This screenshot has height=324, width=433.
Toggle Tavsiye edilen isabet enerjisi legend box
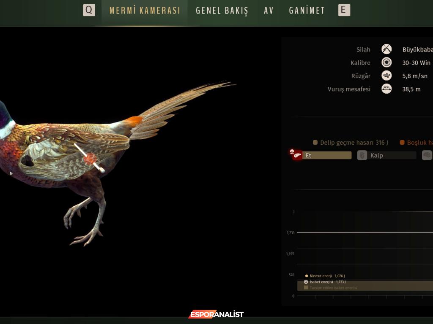click(x=306, y=288)
